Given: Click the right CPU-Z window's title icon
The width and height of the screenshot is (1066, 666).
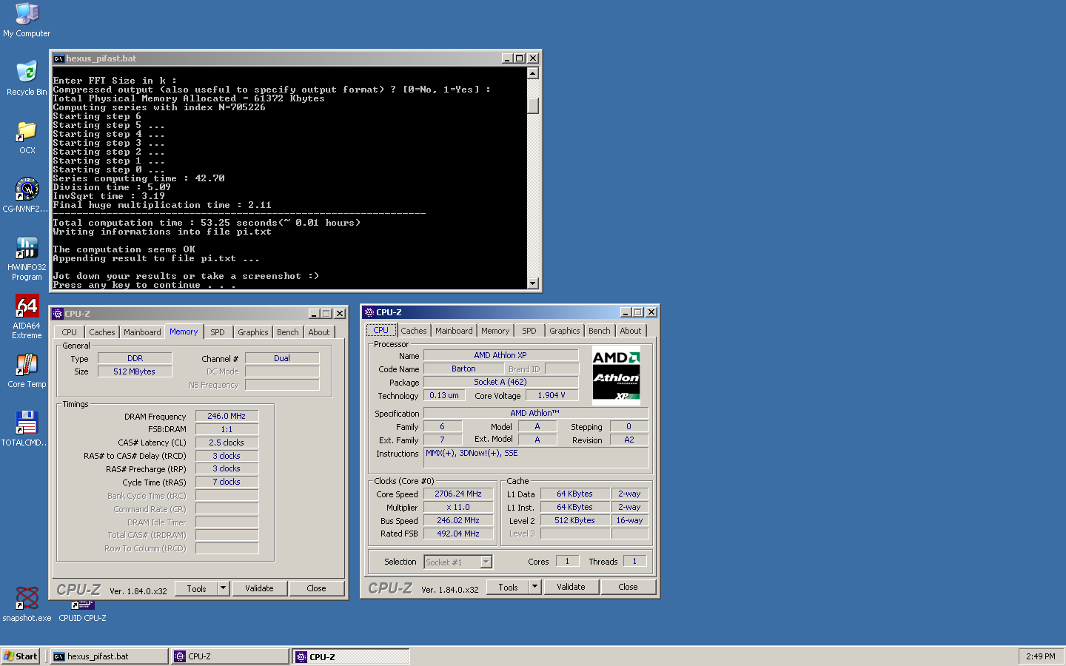Looking at the screenshot, I should pyautogui.click(x=369, y=312).
